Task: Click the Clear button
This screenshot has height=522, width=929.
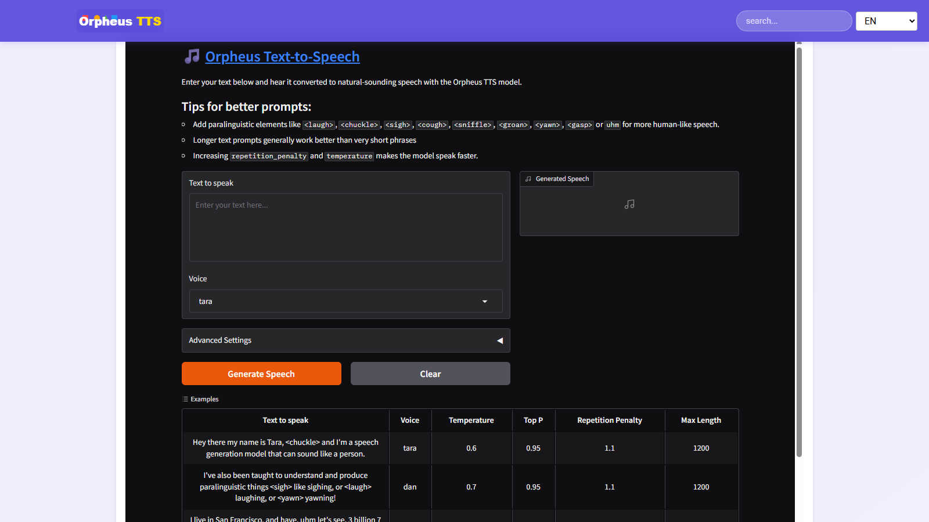Action: 430,374
